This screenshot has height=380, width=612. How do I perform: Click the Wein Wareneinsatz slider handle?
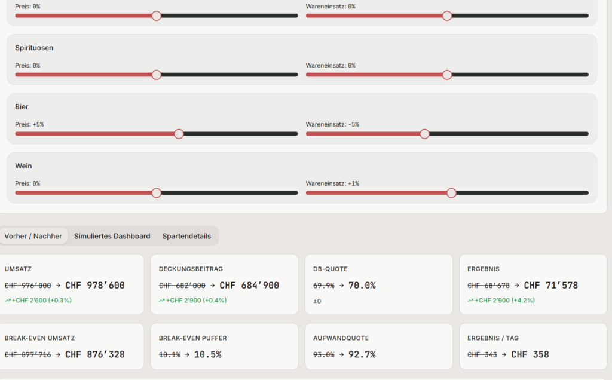tap(451, 193)
